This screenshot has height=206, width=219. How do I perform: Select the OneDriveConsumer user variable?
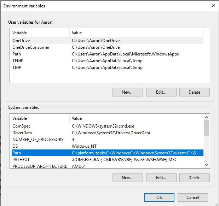[108, 47]
